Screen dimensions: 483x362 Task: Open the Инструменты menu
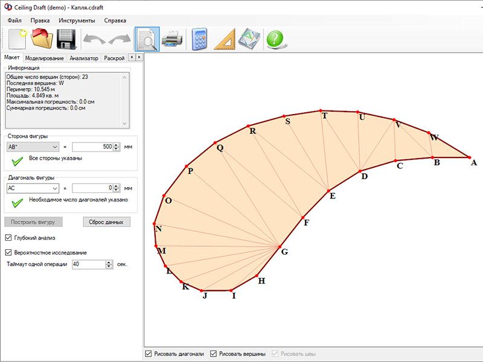point(77,21)
